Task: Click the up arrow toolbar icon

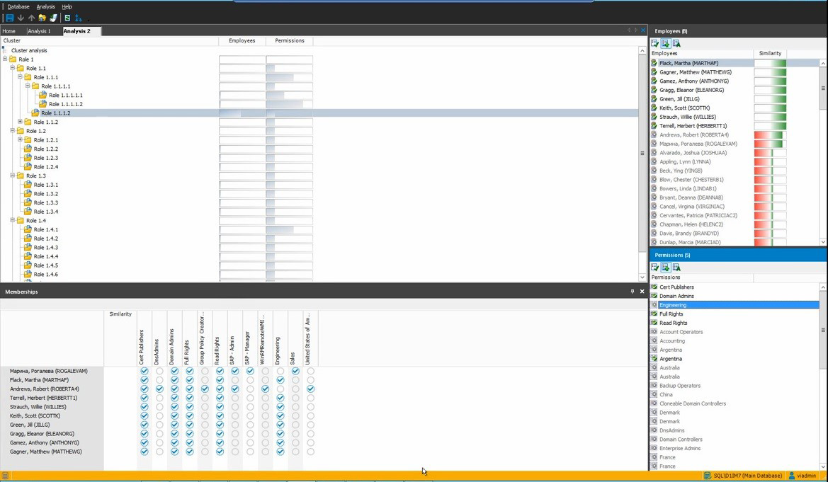Action: click(x=31, y=18)
